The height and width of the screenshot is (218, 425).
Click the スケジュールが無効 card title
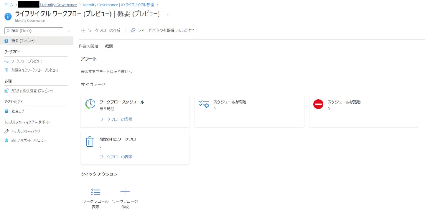pos(344,102)
